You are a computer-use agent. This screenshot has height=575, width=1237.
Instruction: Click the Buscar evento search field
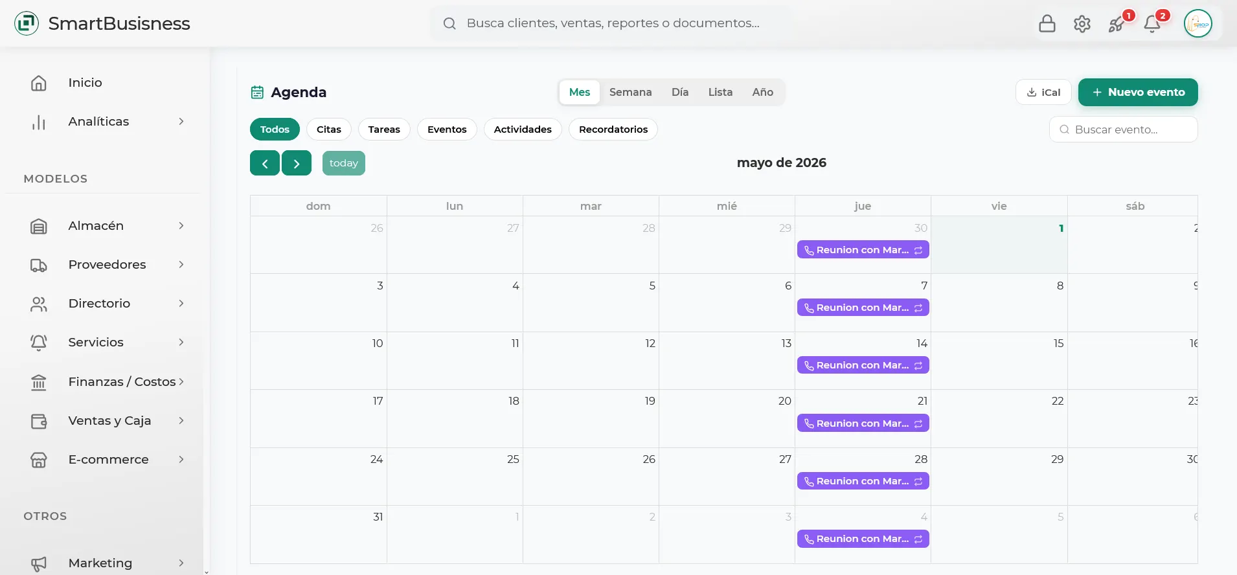1124,130
